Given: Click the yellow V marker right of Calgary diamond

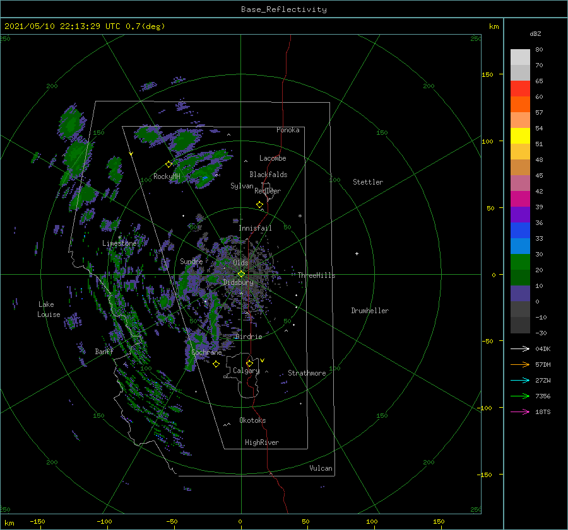Looking at the screenshot, I should 263,360.
